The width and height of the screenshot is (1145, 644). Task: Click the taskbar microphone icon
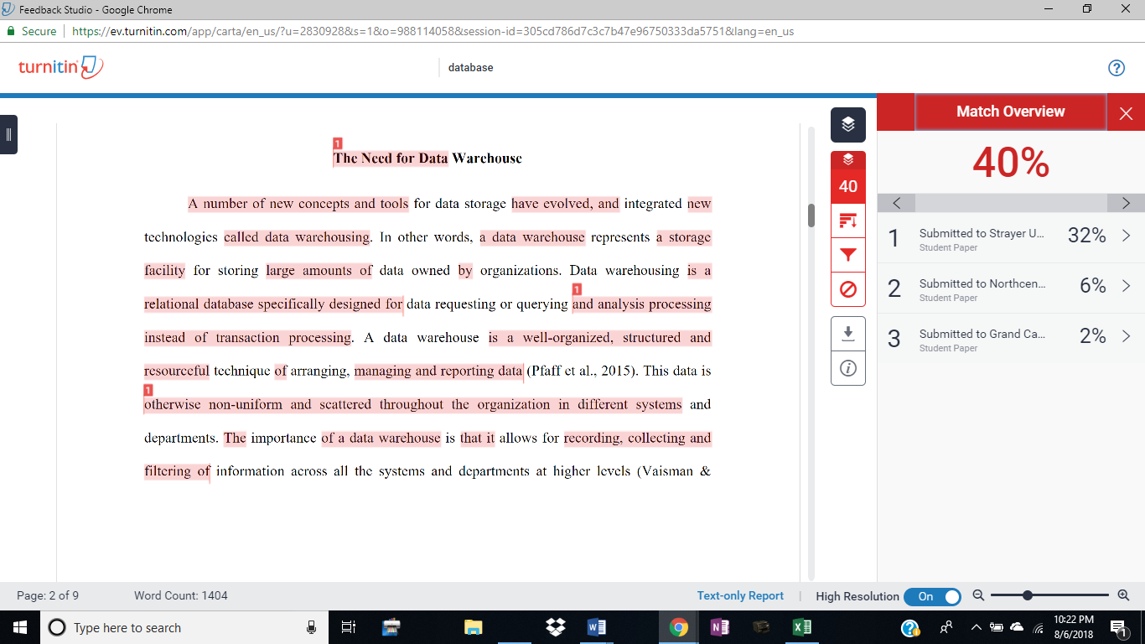point(311,627)
